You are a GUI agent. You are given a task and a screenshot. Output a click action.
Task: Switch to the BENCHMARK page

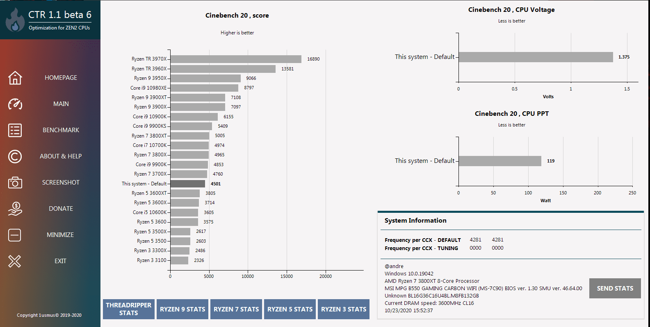tap(61, 130)
